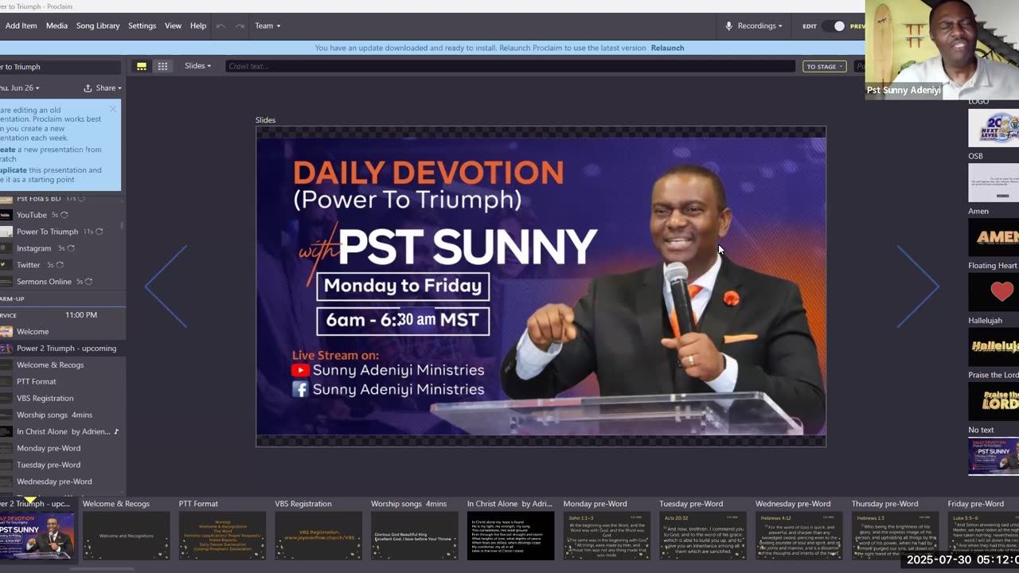The height and width of the screenshot is (573, 1019).
Task: Open the View menu
Action: pos(173,25)
